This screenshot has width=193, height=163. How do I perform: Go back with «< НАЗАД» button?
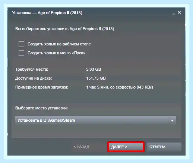[x=81, y=147]
